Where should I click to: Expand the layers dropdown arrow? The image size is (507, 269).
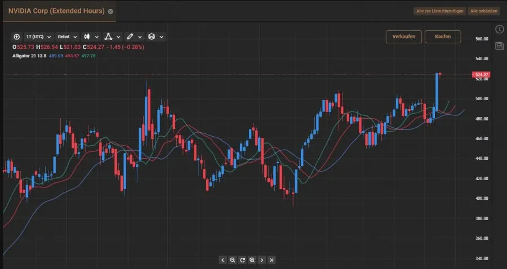point(161,37)
